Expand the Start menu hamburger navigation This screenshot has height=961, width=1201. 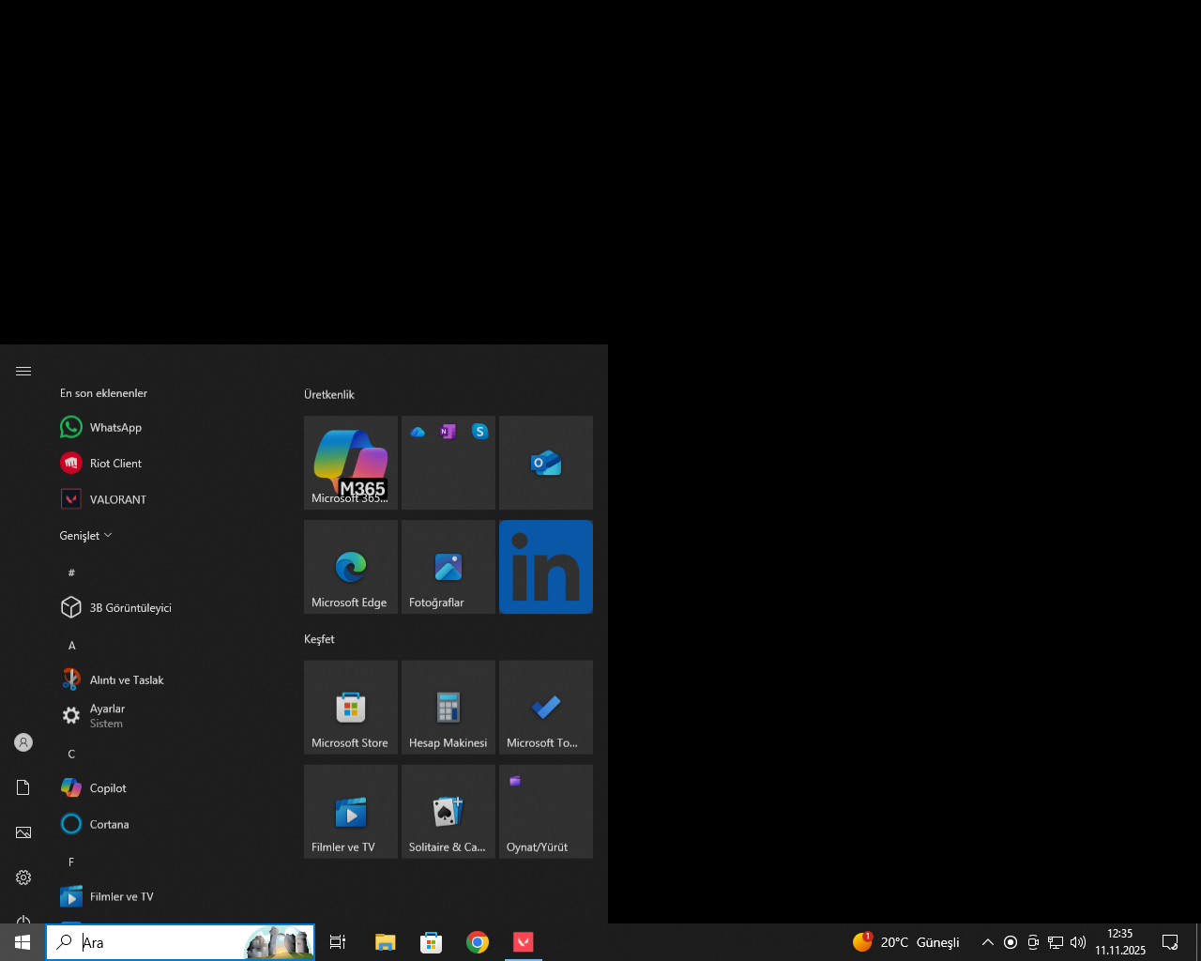(23, 372)
